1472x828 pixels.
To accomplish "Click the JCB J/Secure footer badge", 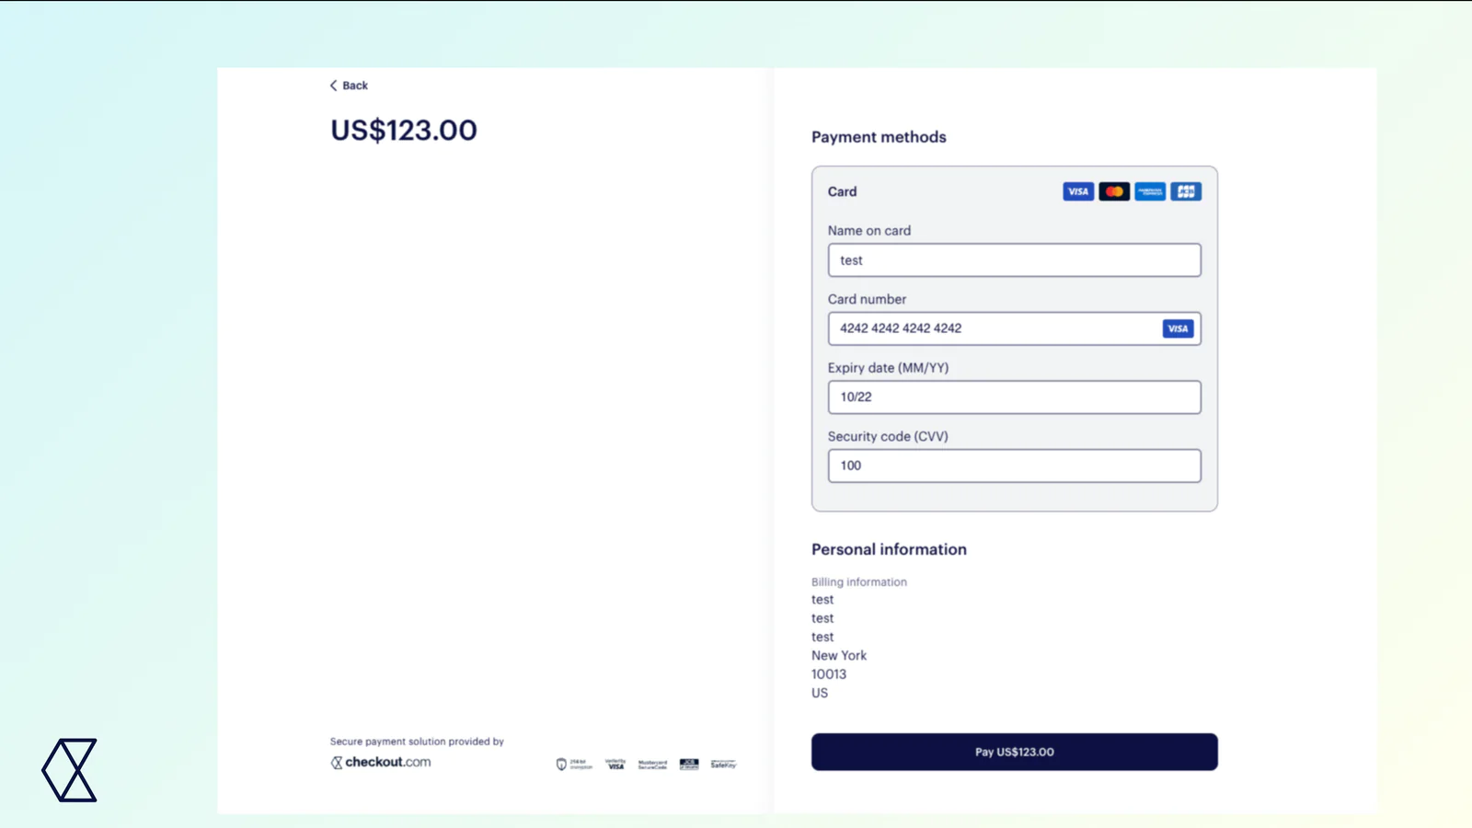I will tap(689, 764).
